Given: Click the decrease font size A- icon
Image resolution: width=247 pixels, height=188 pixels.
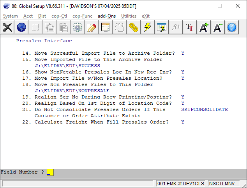Looking at the screenshot, I should (218, 27).
